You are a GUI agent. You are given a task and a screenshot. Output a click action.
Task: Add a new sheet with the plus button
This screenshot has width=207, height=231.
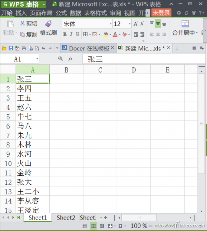coord(106,218)
